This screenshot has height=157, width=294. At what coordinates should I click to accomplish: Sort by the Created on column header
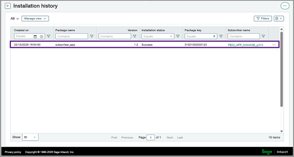[x=21, y=30]
